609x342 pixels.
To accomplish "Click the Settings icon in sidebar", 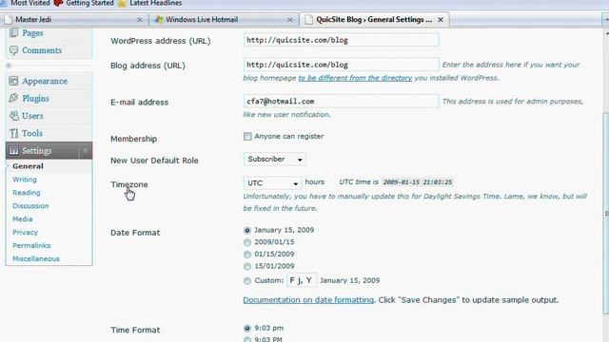I will tap(14, 150).
